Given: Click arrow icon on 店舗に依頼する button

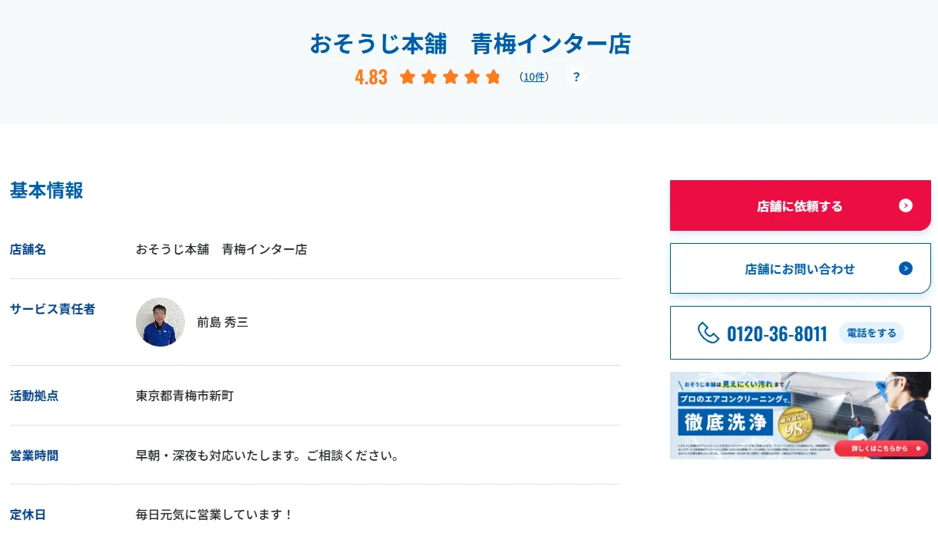Looking at the screenshot, I should click(x=906, y=205).
